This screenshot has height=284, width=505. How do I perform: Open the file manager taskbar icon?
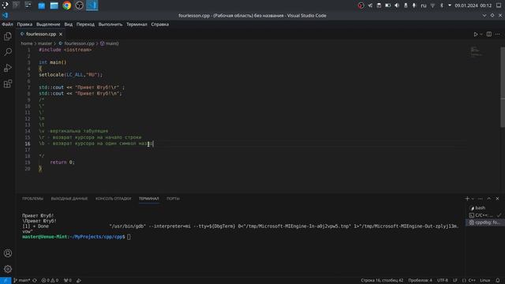54,6
